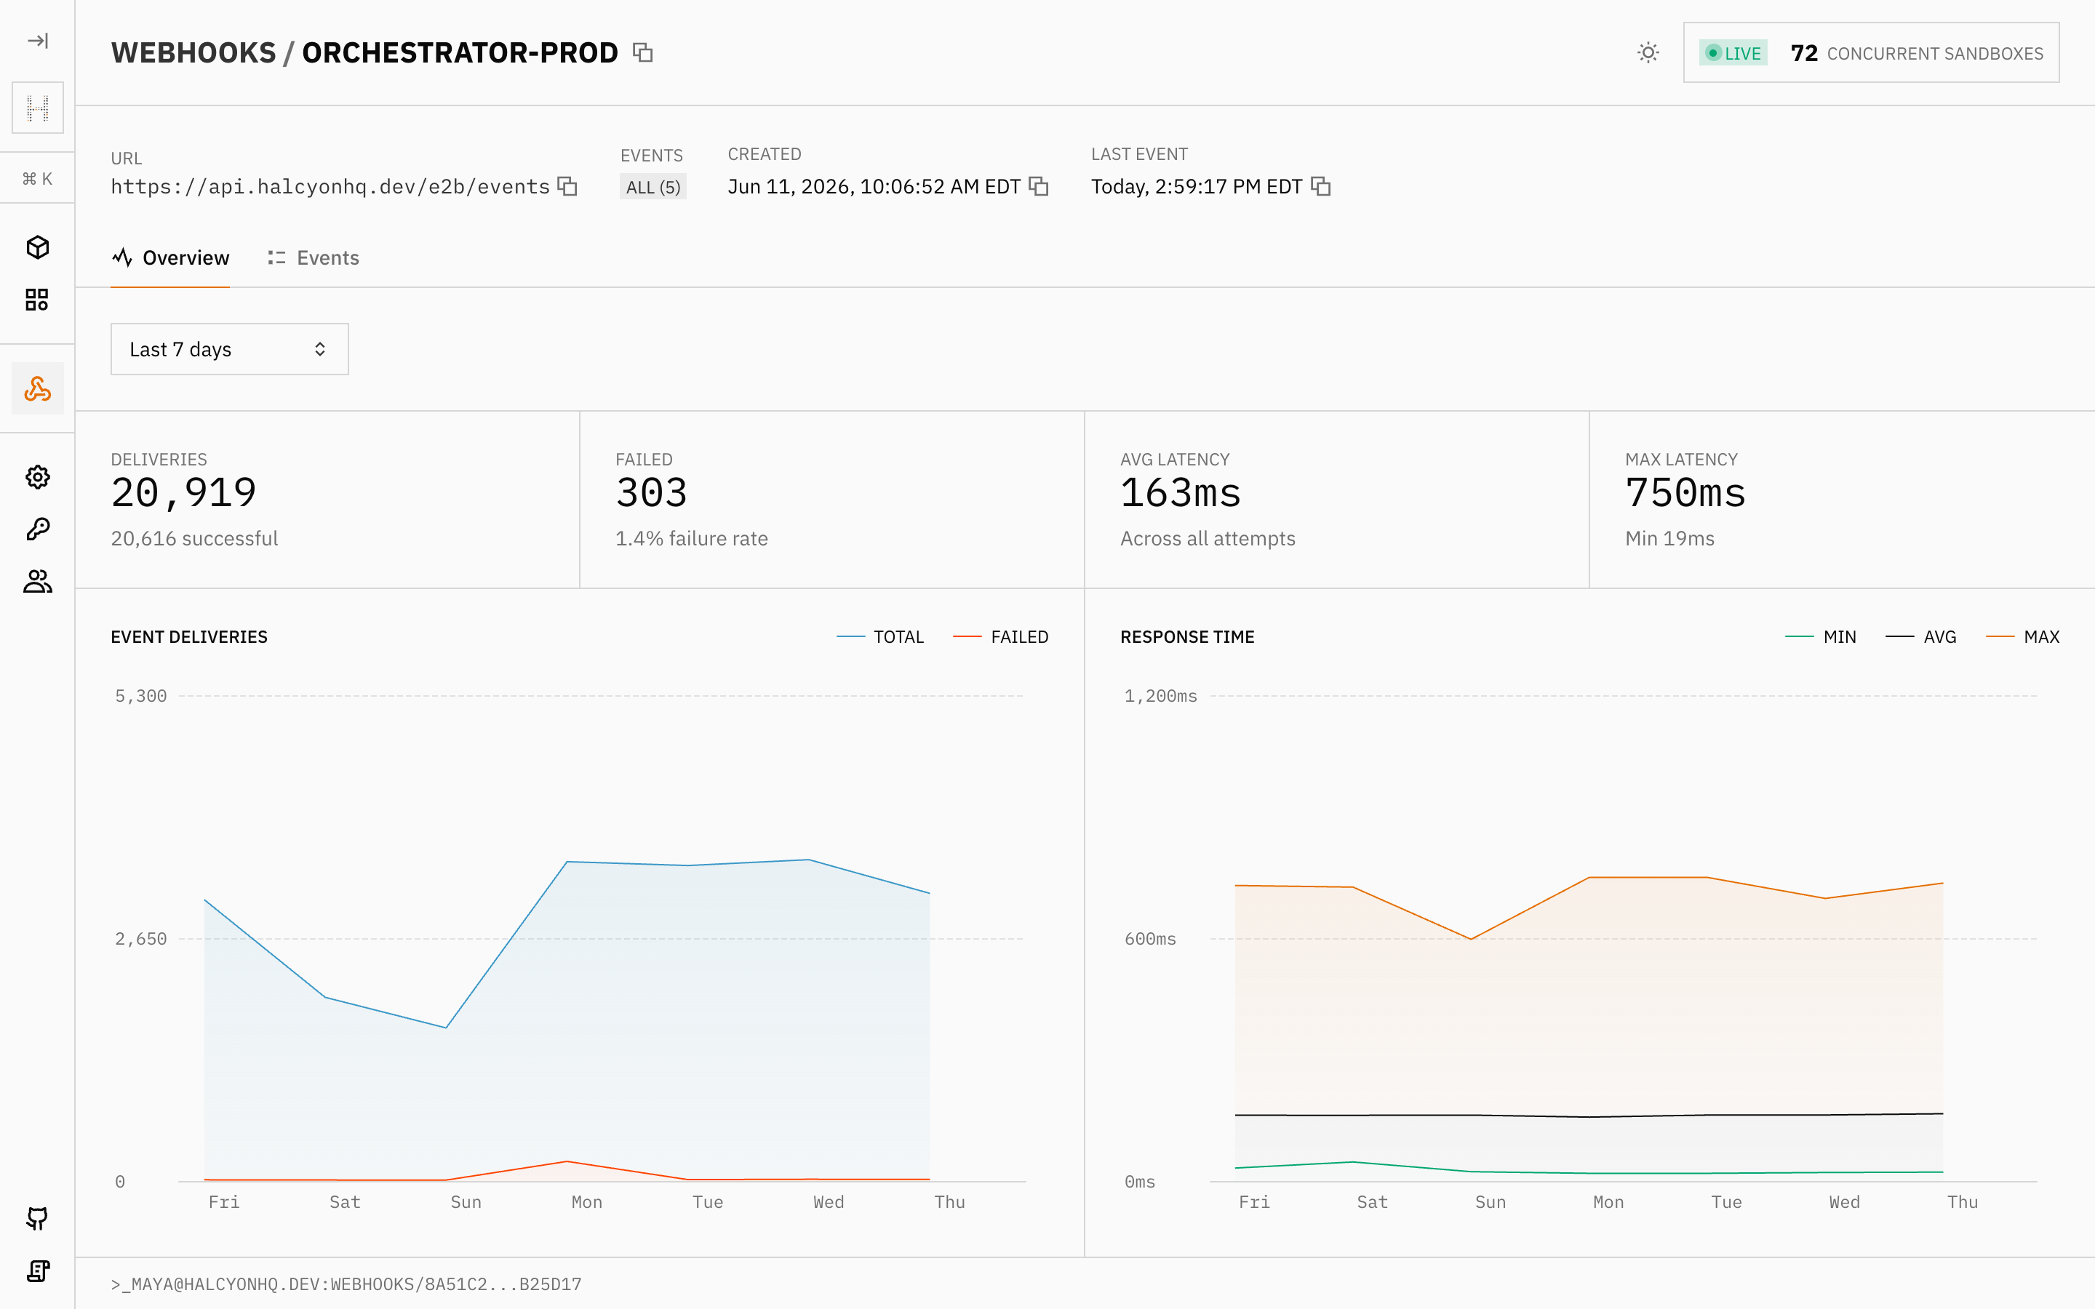This screenshot has width=2095, height=1309.
Task: Click the 163ms average latency value
Action: pyautogui.click(x=1180, y=492)
